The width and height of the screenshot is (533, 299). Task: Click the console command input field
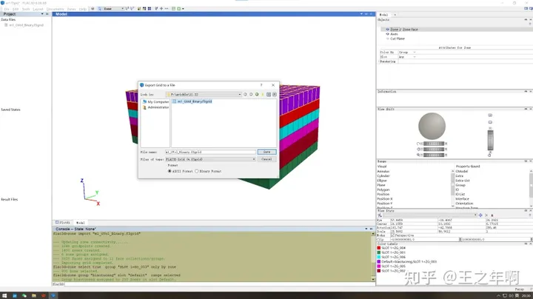coord(219,284)
